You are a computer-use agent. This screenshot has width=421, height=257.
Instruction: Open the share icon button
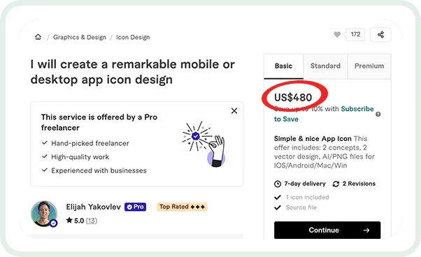pos(380,35)
